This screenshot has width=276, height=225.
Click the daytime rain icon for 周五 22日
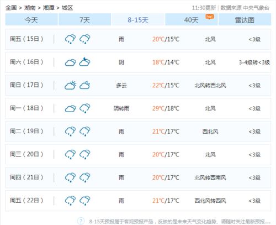70,200
